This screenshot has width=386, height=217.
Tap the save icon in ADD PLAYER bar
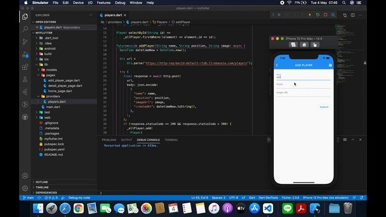(330, 65)
